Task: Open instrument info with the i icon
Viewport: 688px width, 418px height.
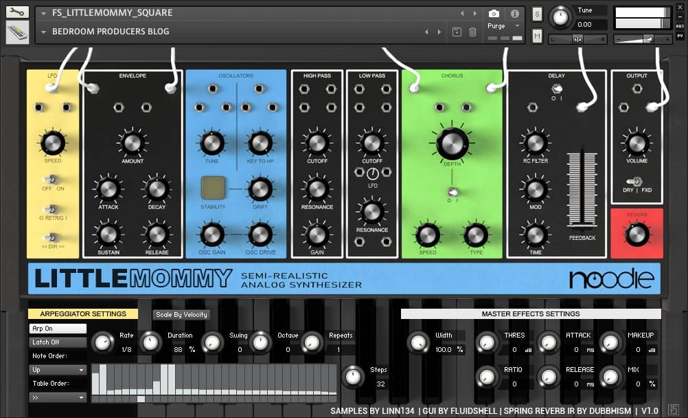Action: [515, 14]
